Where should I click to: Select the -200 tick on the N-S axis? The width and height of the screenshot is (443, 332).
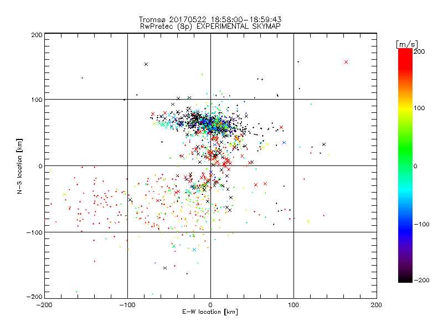[34, 297]
